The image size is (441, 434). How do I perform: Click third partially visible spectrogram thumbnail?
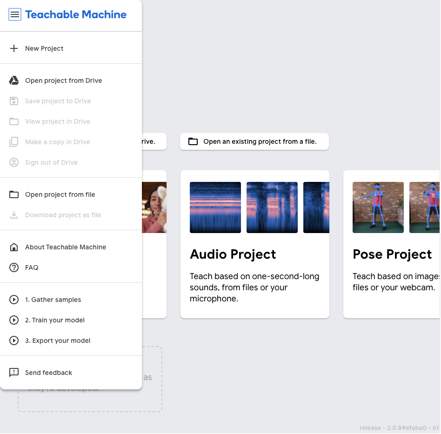[316, 207]
